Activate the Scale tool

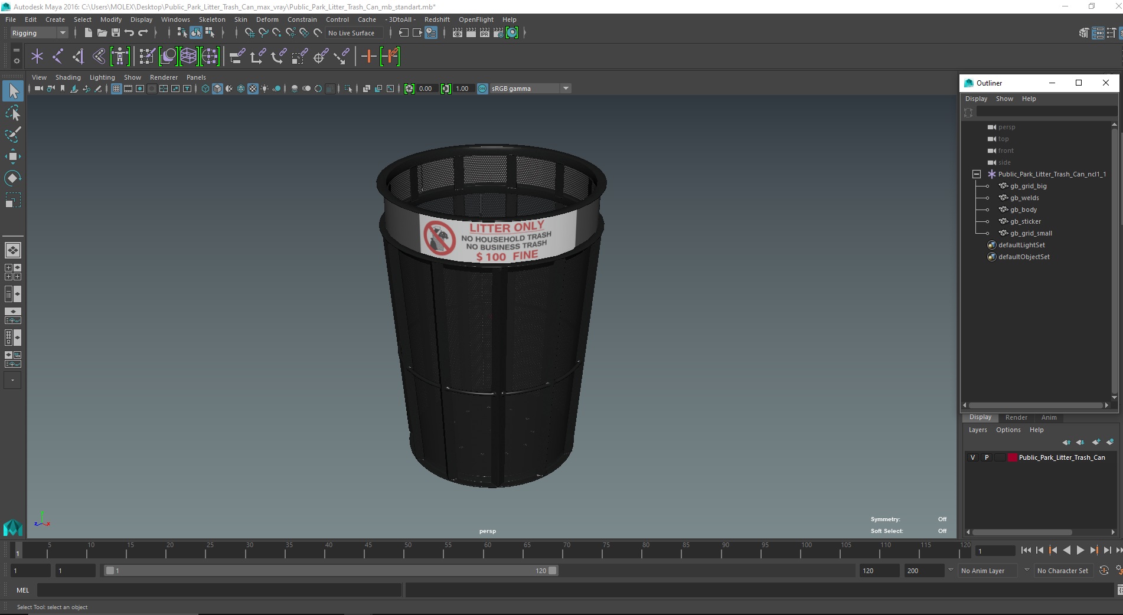click(13, 200)
